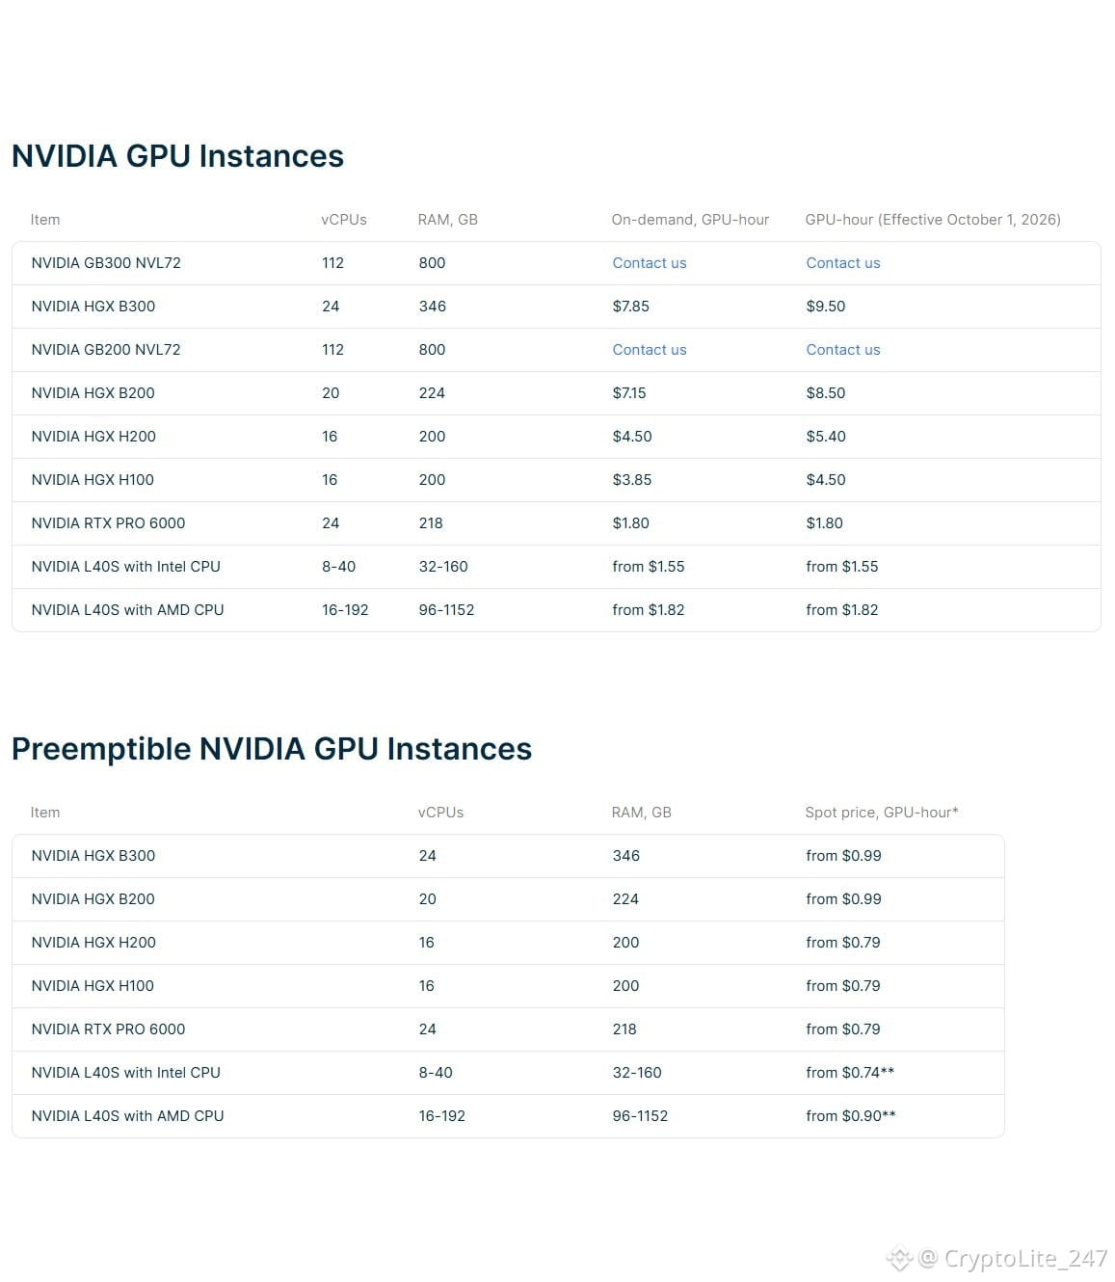Click the NVIDIA GPU Instances heading
Image resolution: width=1115 pixels, height=1282 pixels.
tap(177, 156)
